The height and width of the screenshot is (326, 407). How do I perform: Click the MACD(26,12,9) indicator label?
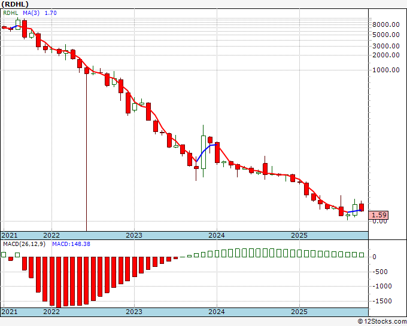click(x=24, y=244)
